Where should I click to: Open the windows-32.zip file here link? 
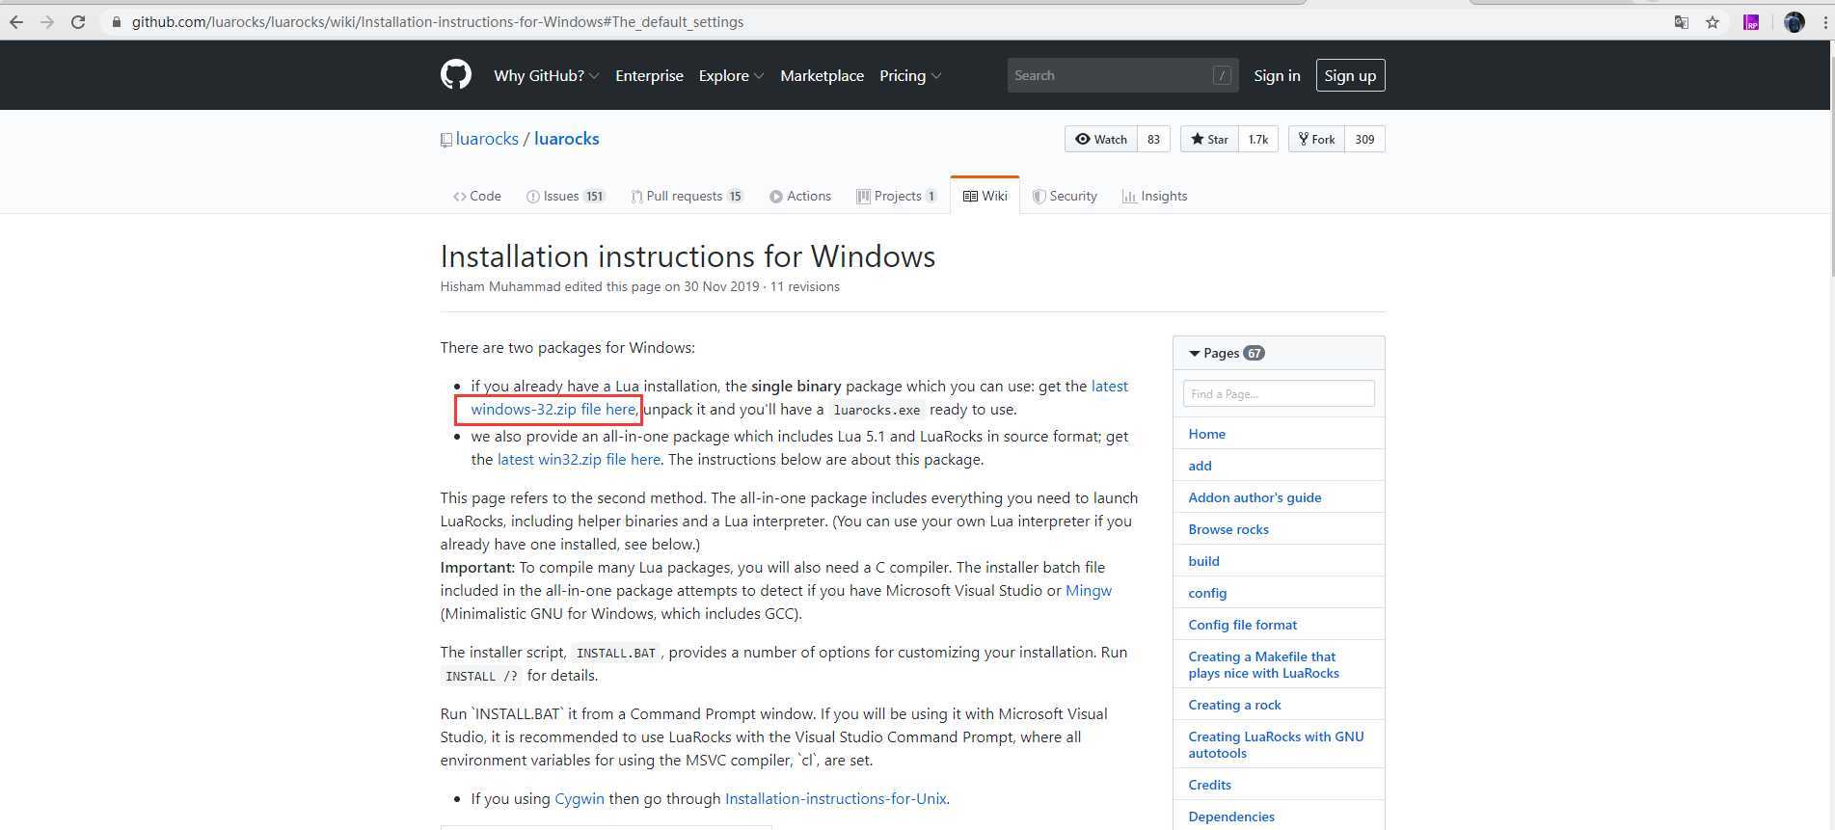553,409
